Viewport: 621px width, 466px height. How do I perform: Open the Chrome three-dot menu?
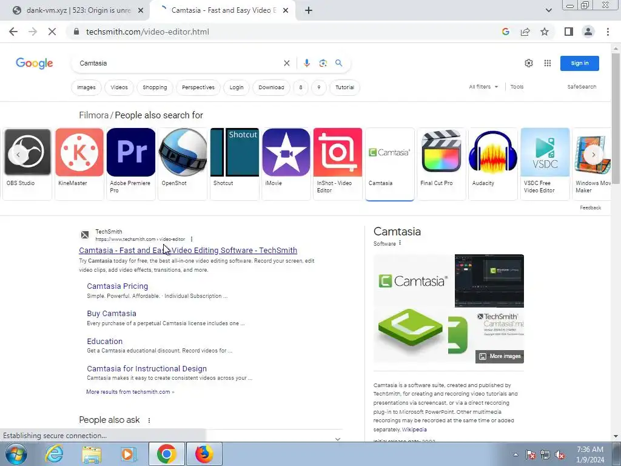(608, 32)
